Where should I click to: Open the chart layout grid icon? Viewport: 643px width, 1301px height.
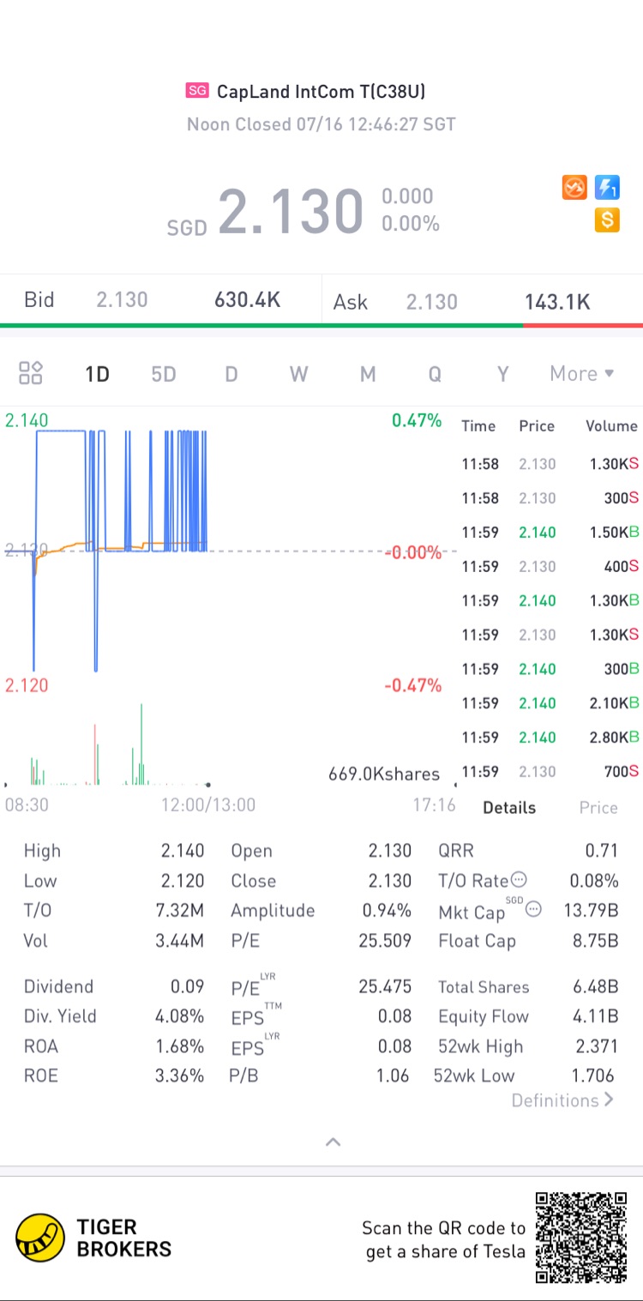[x=31, y=373]
